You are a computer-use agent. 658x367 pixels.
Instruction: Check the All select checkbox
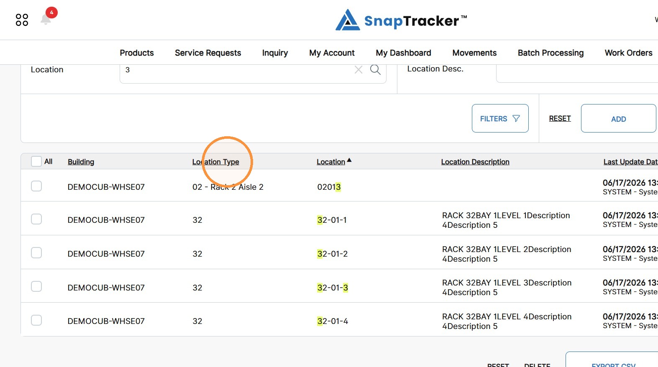[36, 161]
